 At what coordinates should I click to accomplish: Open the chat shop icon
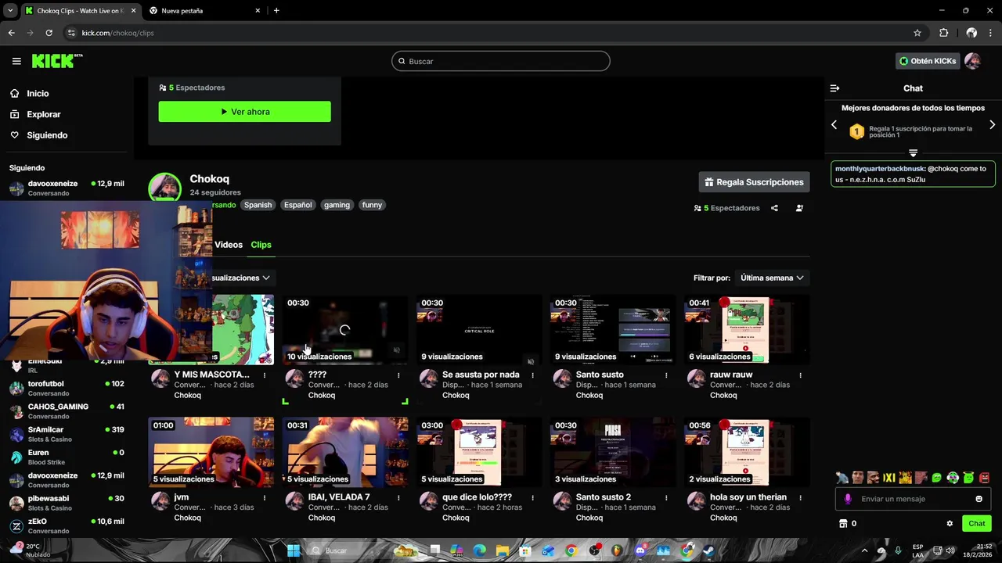pyautogui.click(x=843, y=524)
